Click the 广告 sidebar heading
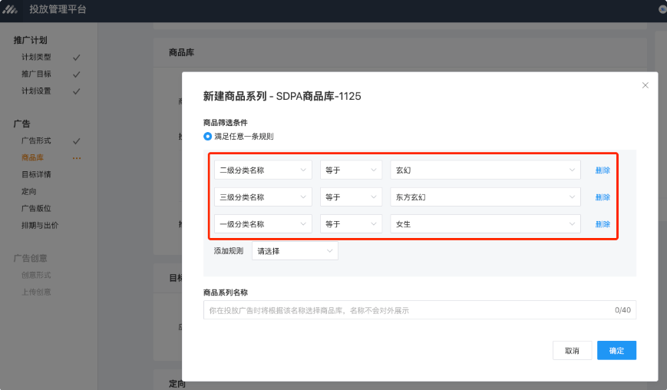Screen dimensions: 667x390 (x=21, y=124)
